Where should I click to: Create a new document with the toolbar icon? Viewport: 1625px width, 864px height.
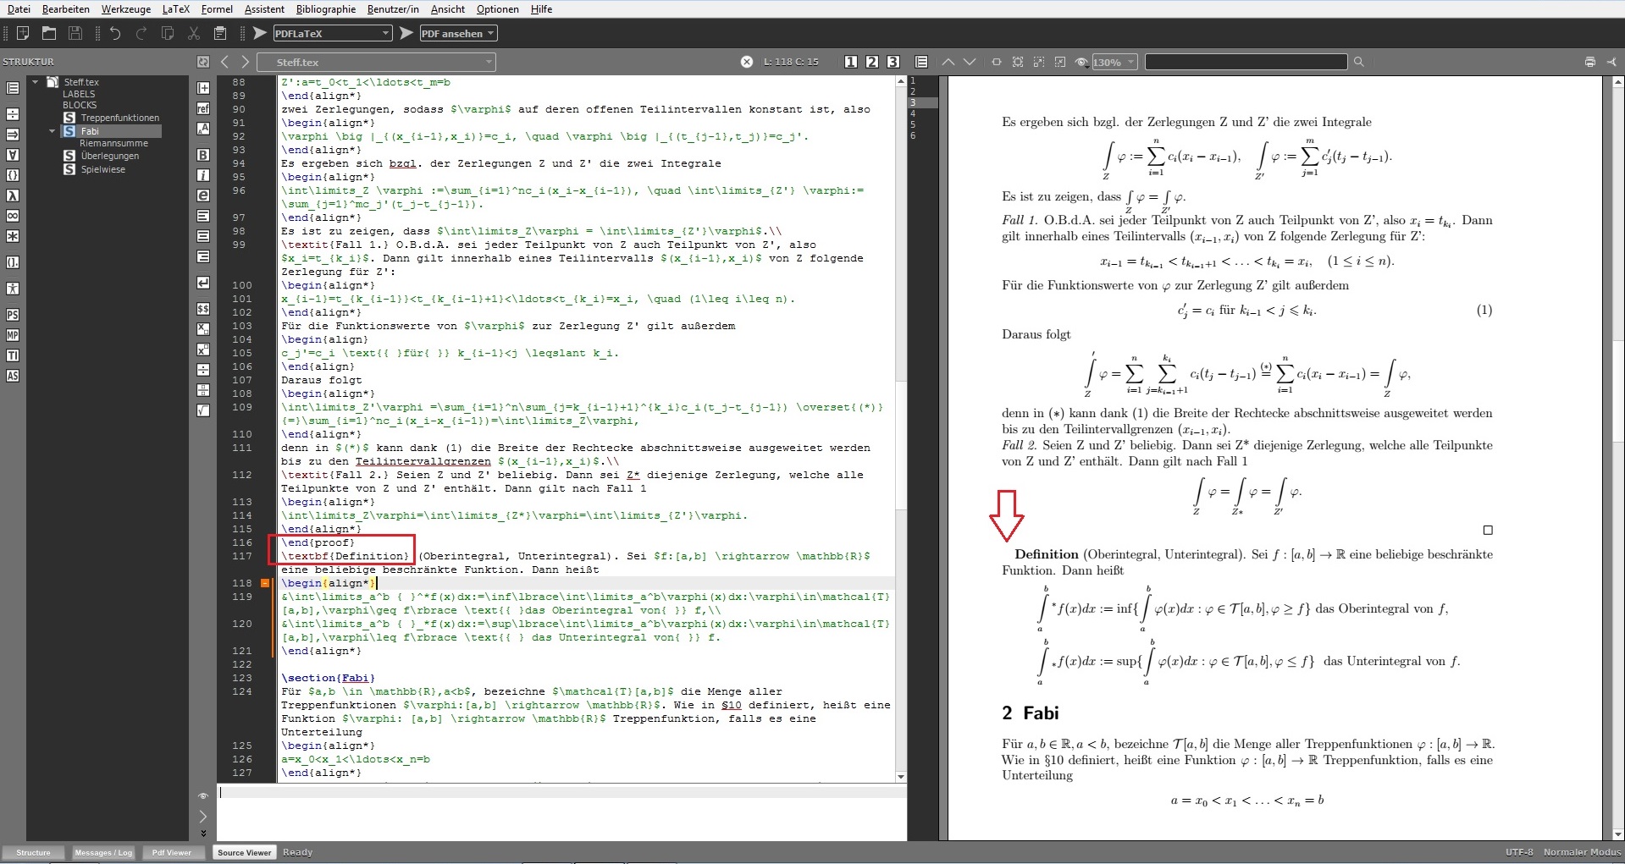(x=23, y=33)
